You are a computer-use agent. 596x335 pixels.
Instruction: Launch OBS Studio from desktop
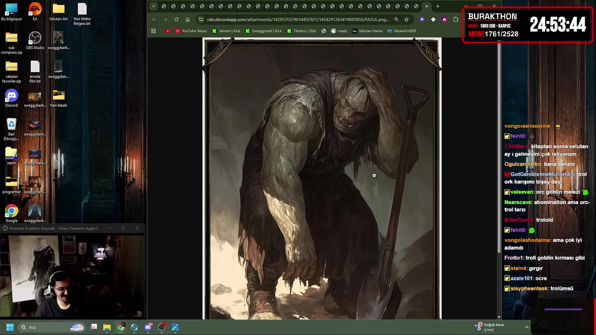tap(35, 41)
